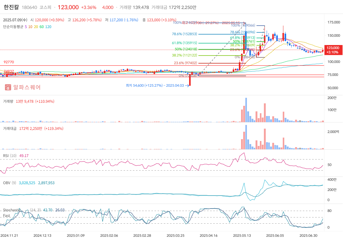
Task: Click the large header price 123,000
Action: pos(68,7)
